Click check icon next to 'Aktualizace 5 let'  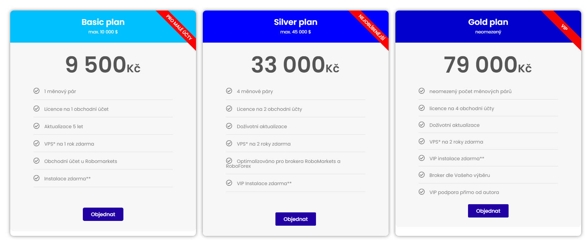(36, 126)
